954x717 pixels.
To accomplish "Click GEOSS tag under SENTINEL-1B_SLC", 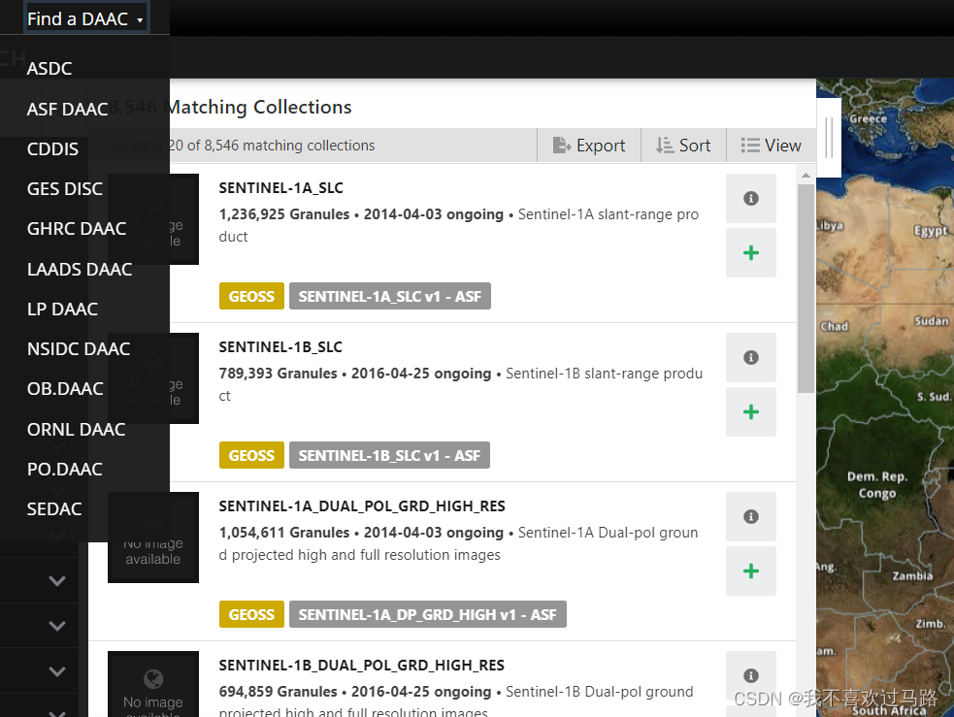I will [251, 455].
